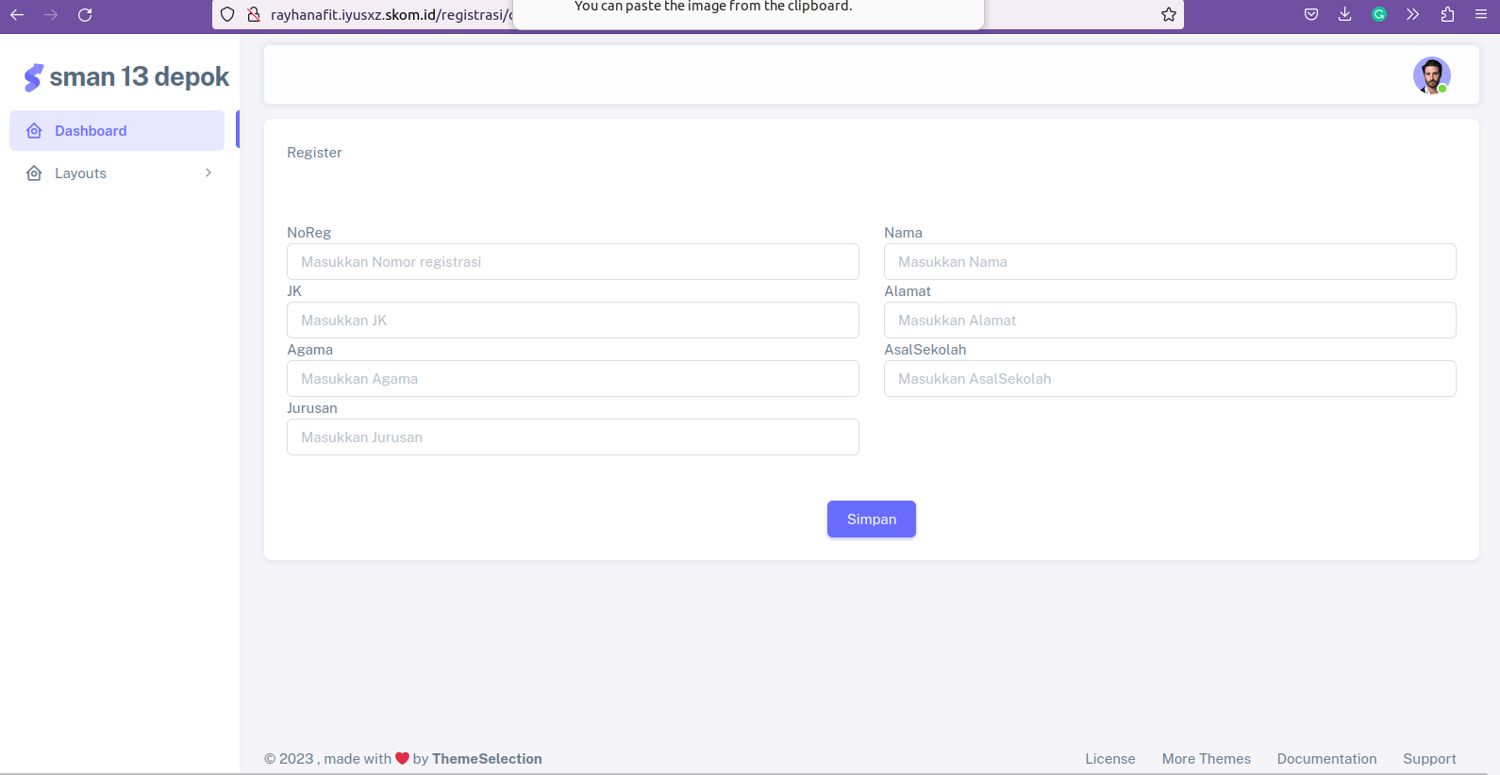Screen dimensions: 1500x775
Task: Click into the Masukkan Jurusan field
Action: tap(573, 437)
